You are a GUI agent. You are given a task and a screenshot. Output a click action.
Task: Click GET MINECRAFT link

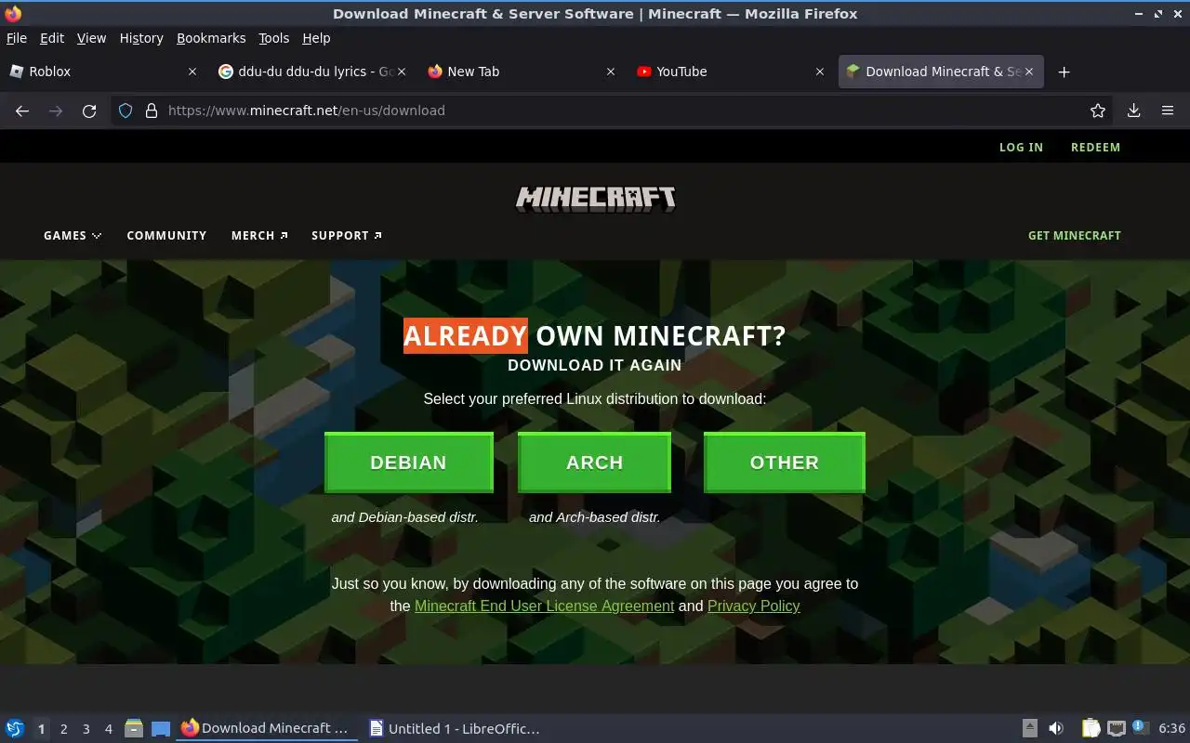coord(1074,236)
